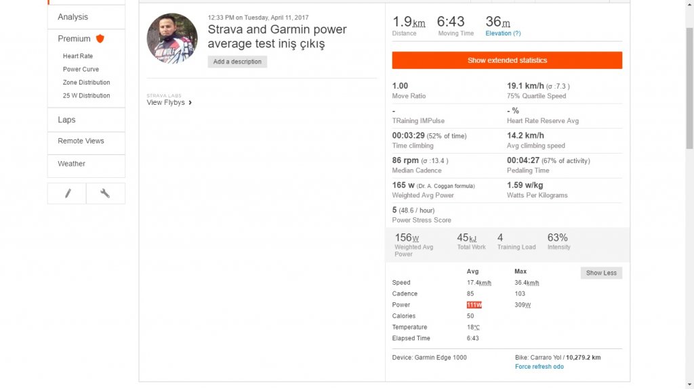Open the Analysis sidebar section
The height and width of the screenshot is (389, 694).
point(73,17)
